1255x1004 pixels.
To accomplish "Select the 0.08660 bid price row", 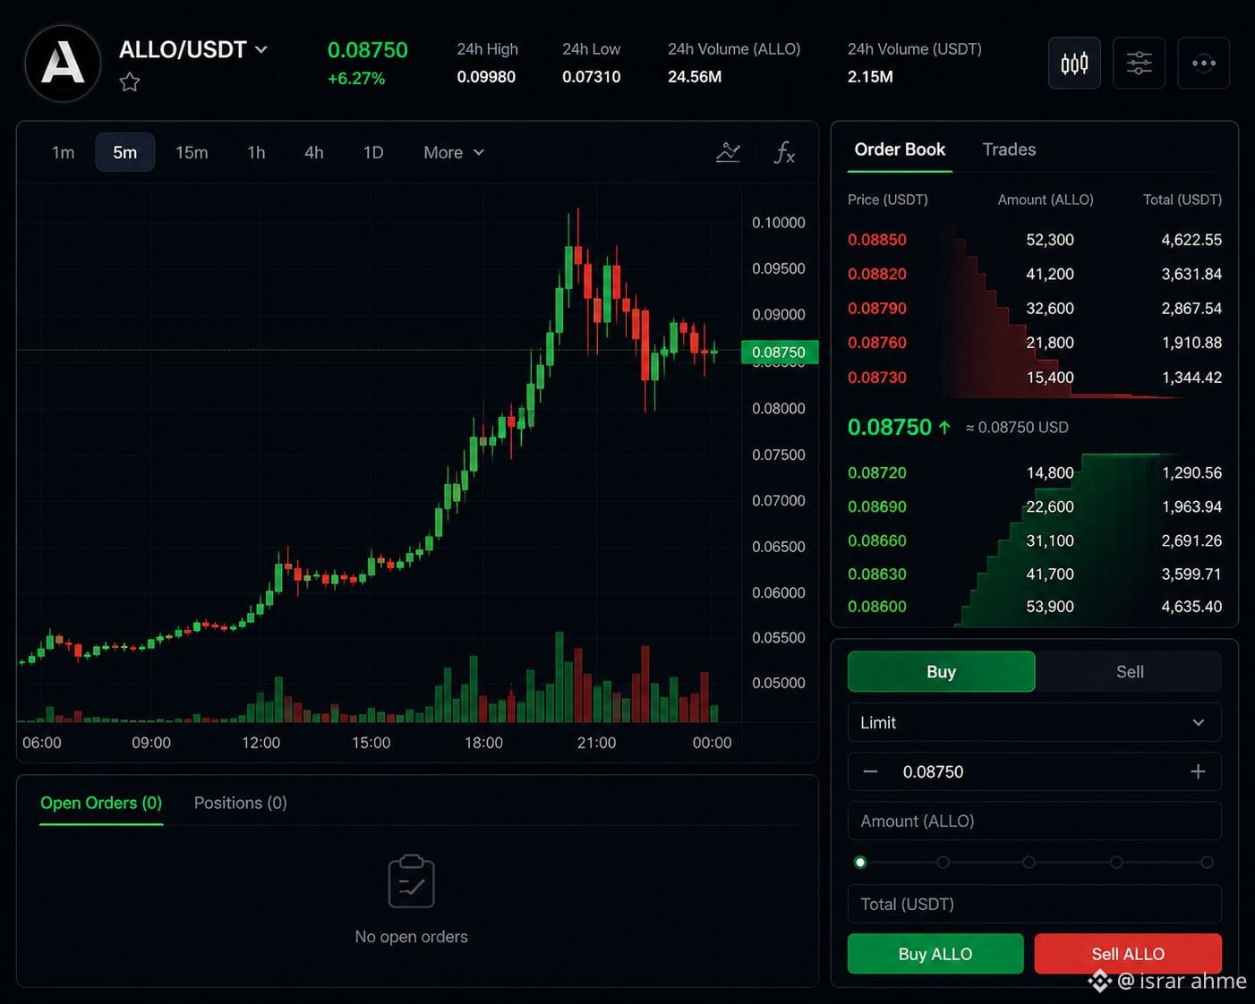I will pos(1035,540).
